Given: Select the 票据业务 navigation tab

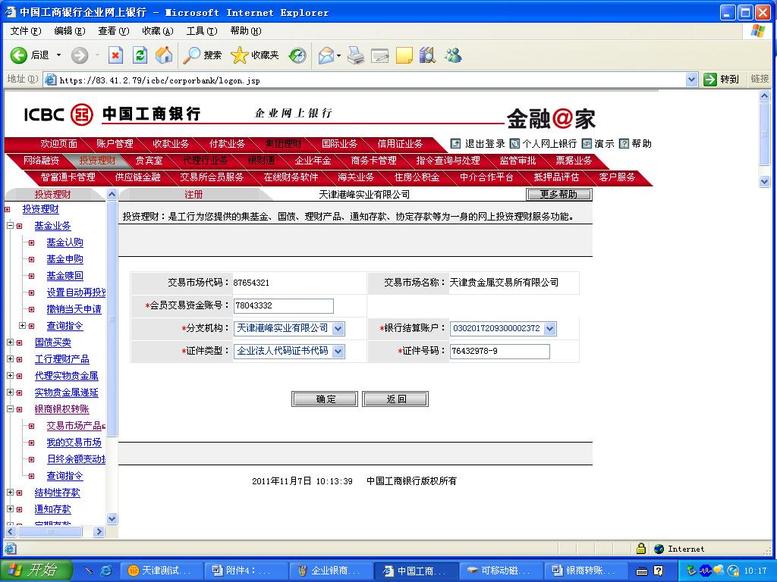Looking at the screenshot, I should coord(574,161).
